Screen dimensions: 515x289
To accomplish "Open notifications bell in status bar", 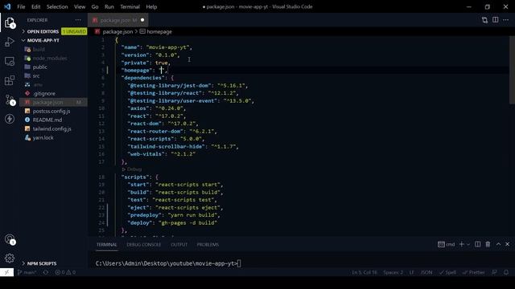I will click(x=506, y=272).
